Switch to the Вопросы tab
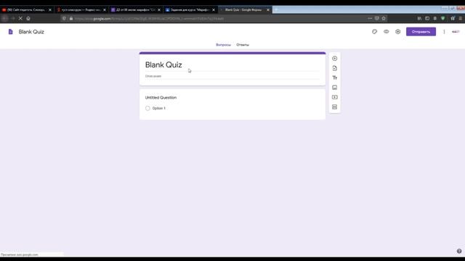The height and width of the screenshot is (261, 465). pos(223,45)
